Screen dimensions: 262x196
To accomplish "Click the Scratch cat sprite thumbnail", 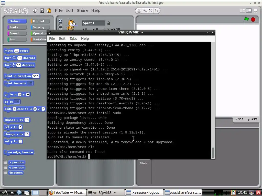I will (72, 25).
